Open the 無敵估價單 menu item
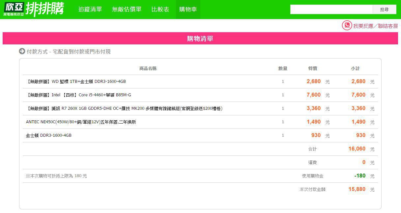 click(127, 10)
